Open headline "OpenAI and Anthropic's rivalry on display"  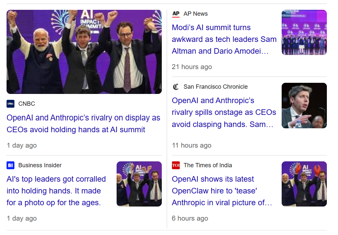83,124
